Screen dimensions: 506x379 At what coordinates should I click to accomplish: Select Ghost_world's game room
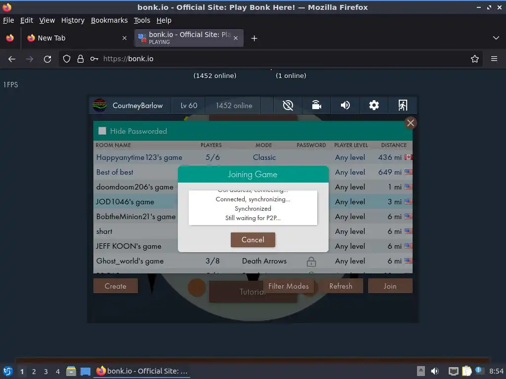253,261
